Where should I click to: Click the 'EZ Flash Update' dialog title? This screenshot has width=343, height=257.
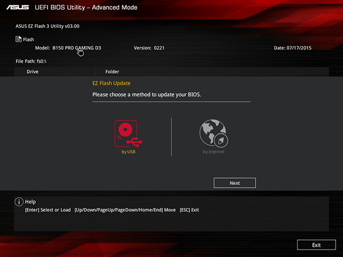pos(111,83)
